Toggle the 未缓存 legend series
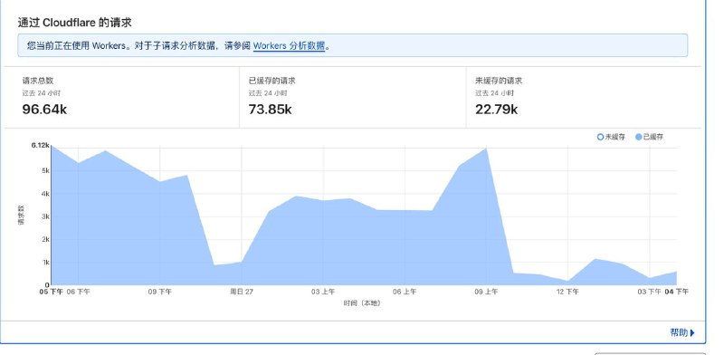 (x=611, y=137)
